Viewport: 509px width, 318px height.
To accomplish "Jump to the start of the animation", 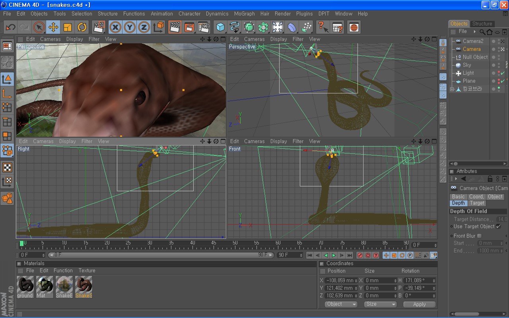I will click(x=310, y=255).
